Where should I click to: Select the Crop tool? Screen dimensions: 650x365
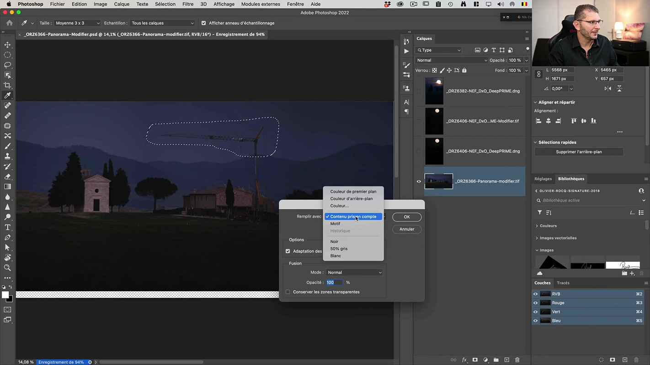[7, 85]
